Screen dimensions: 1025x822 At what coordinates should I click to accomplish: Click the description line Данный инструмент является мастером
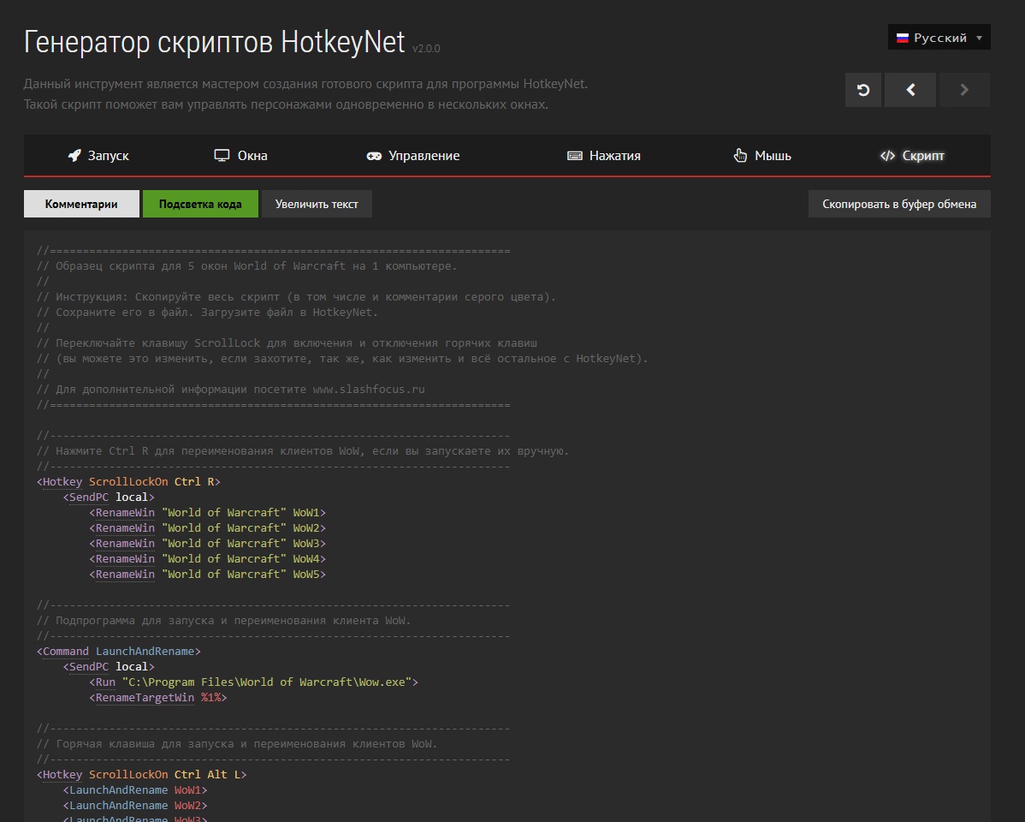[x=305, y=84]
